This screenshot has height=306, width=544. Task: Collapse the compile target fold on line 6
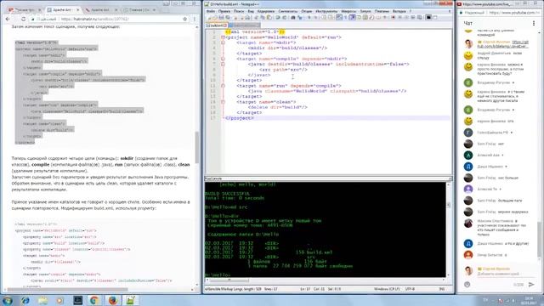[223, 59]
